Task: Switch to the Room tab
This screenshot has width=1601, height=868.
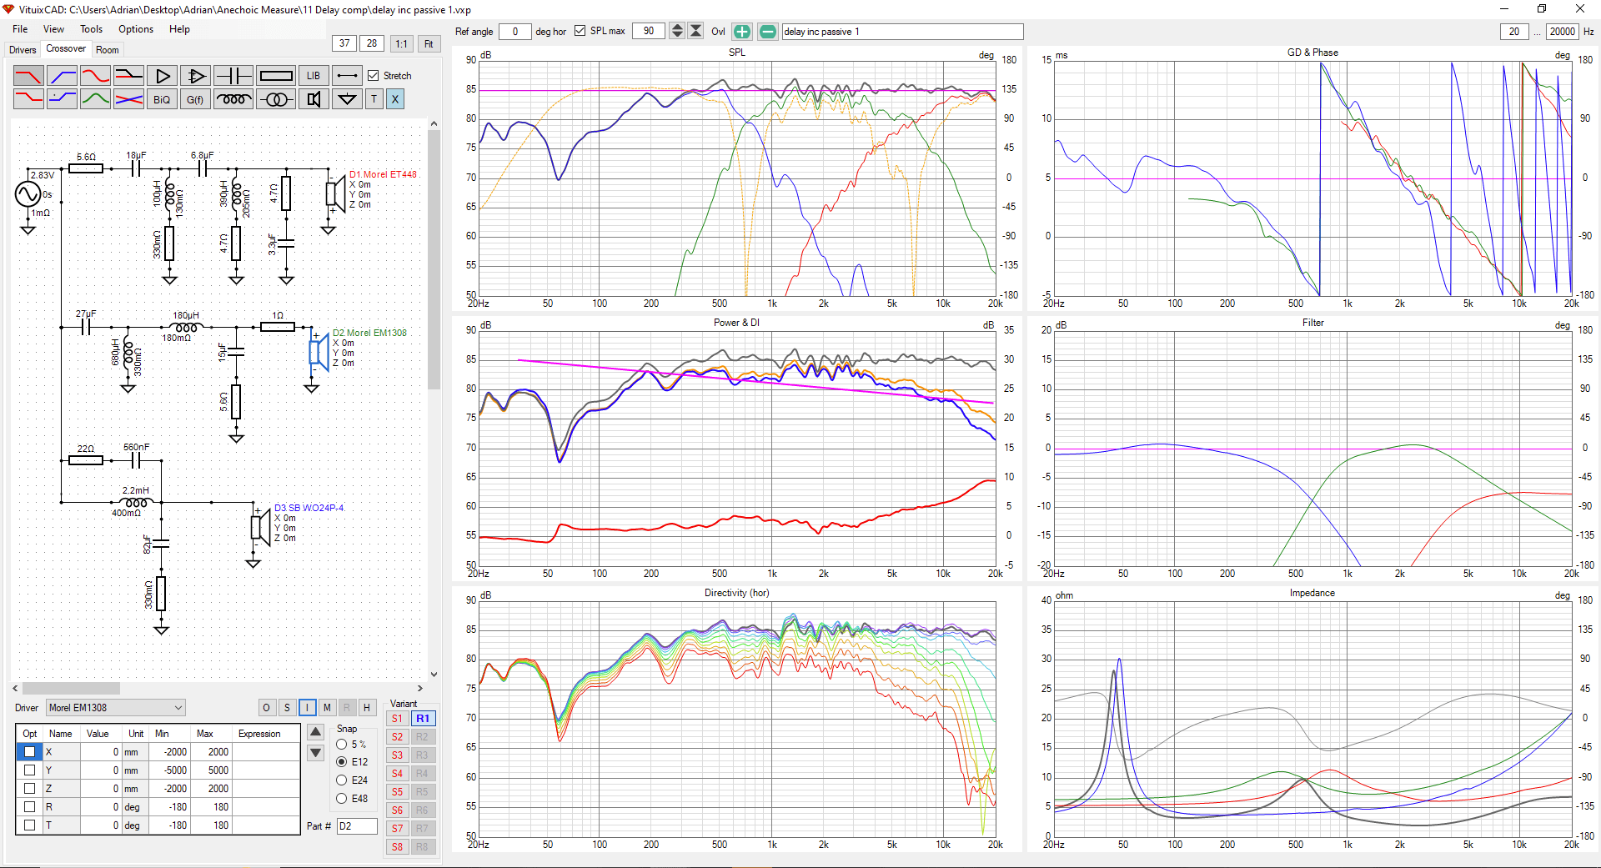Action: pos(108,50)
